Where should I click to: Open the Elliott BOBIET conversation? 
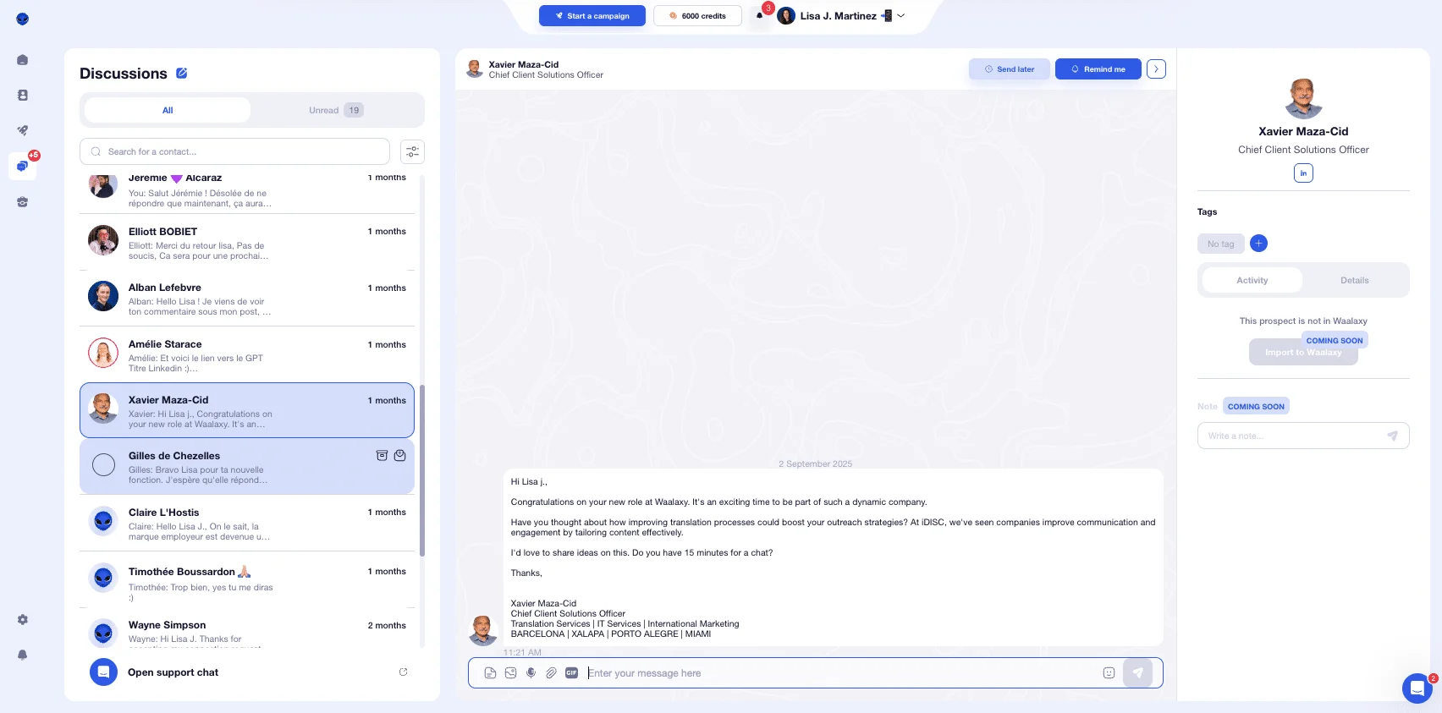247,242
